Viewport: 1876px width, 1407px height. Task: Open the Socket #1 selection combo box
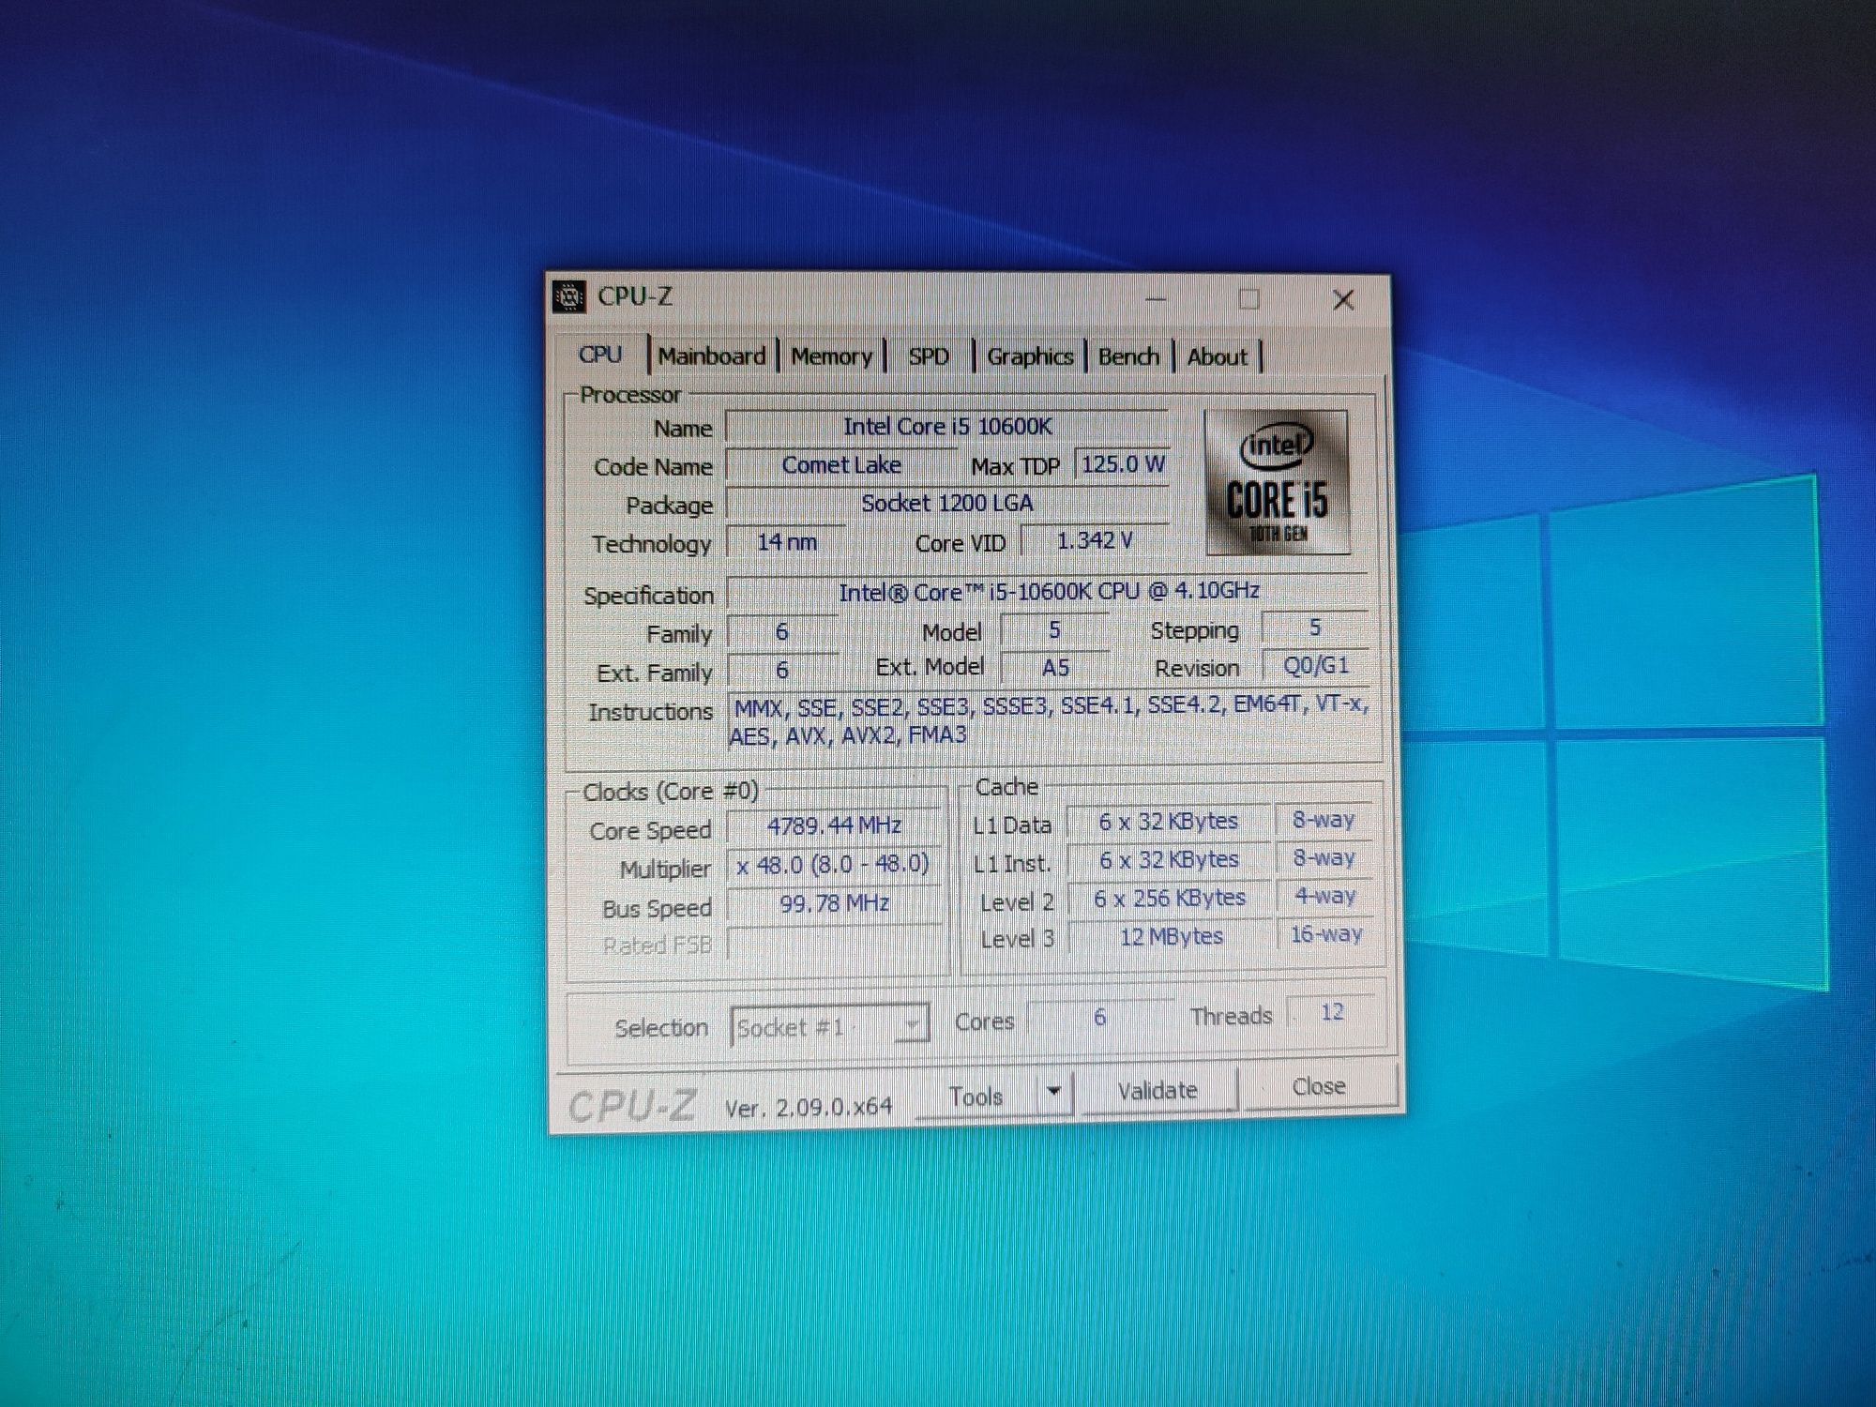tap(830, 1027)
